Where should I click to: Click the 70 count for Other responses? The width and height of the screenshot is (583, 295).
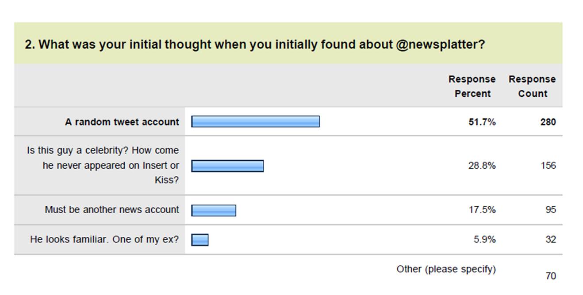pos(550,276)
